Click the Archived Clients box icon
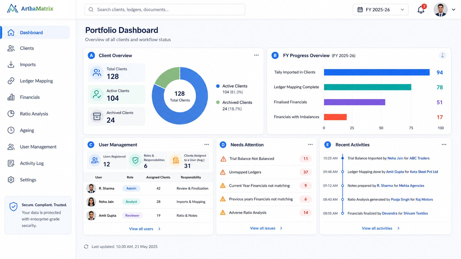The image size is (461, 259). point(97,116)
